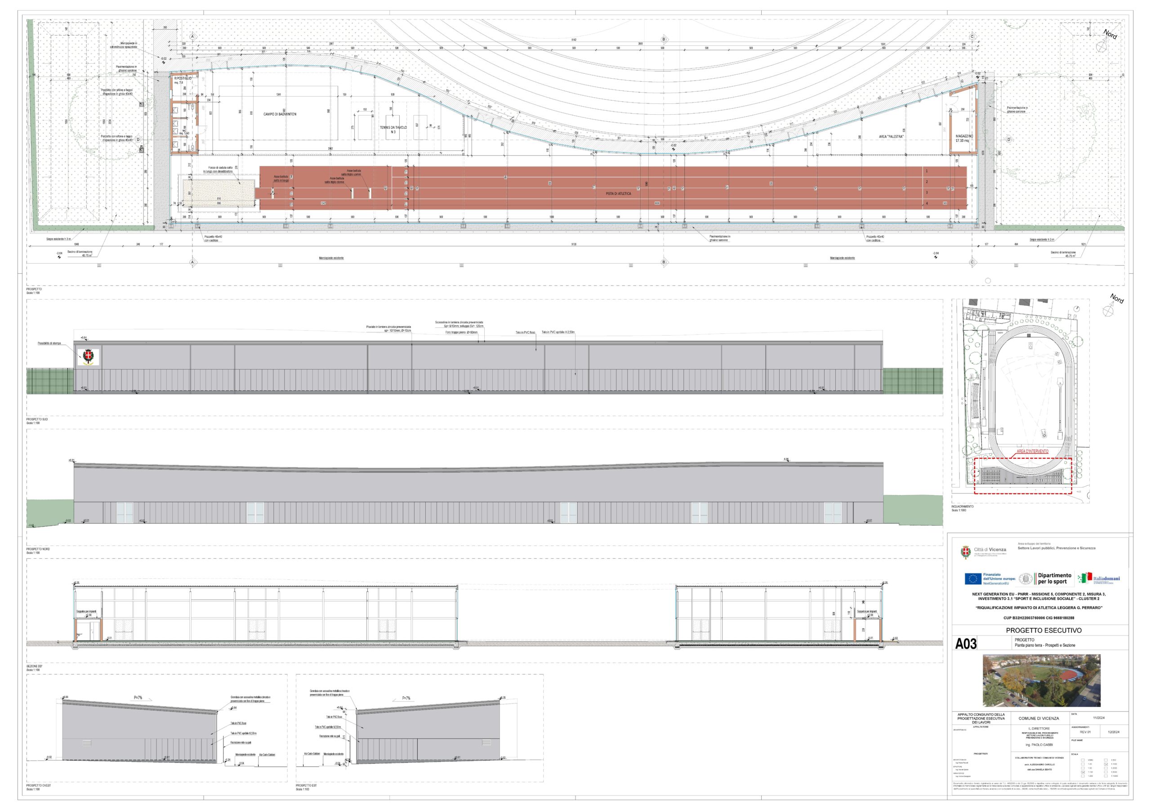Click the P=7% slope label on west elevation
1151x810 pixels.
138,698
